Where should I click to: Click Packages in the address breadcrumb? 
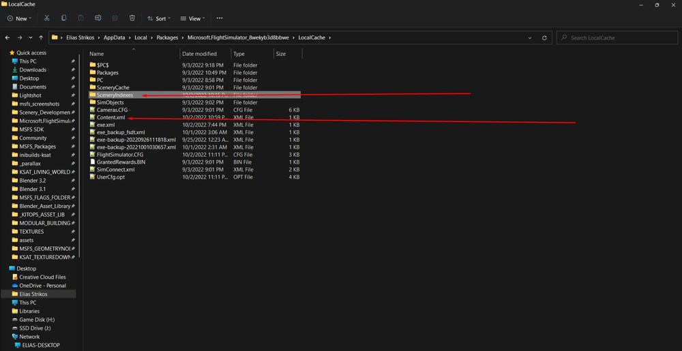(x=167, y=37)
